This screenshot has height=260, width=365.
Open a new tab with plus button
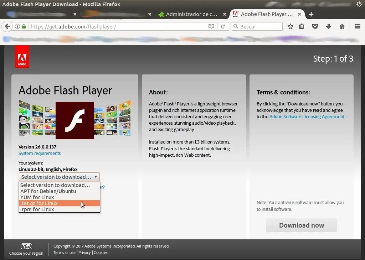[x=311, y=14]
